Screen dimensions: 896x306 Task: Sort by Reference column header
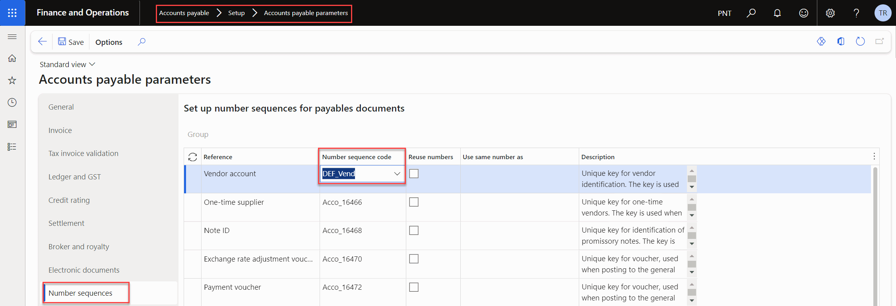(x=218, y=157)
